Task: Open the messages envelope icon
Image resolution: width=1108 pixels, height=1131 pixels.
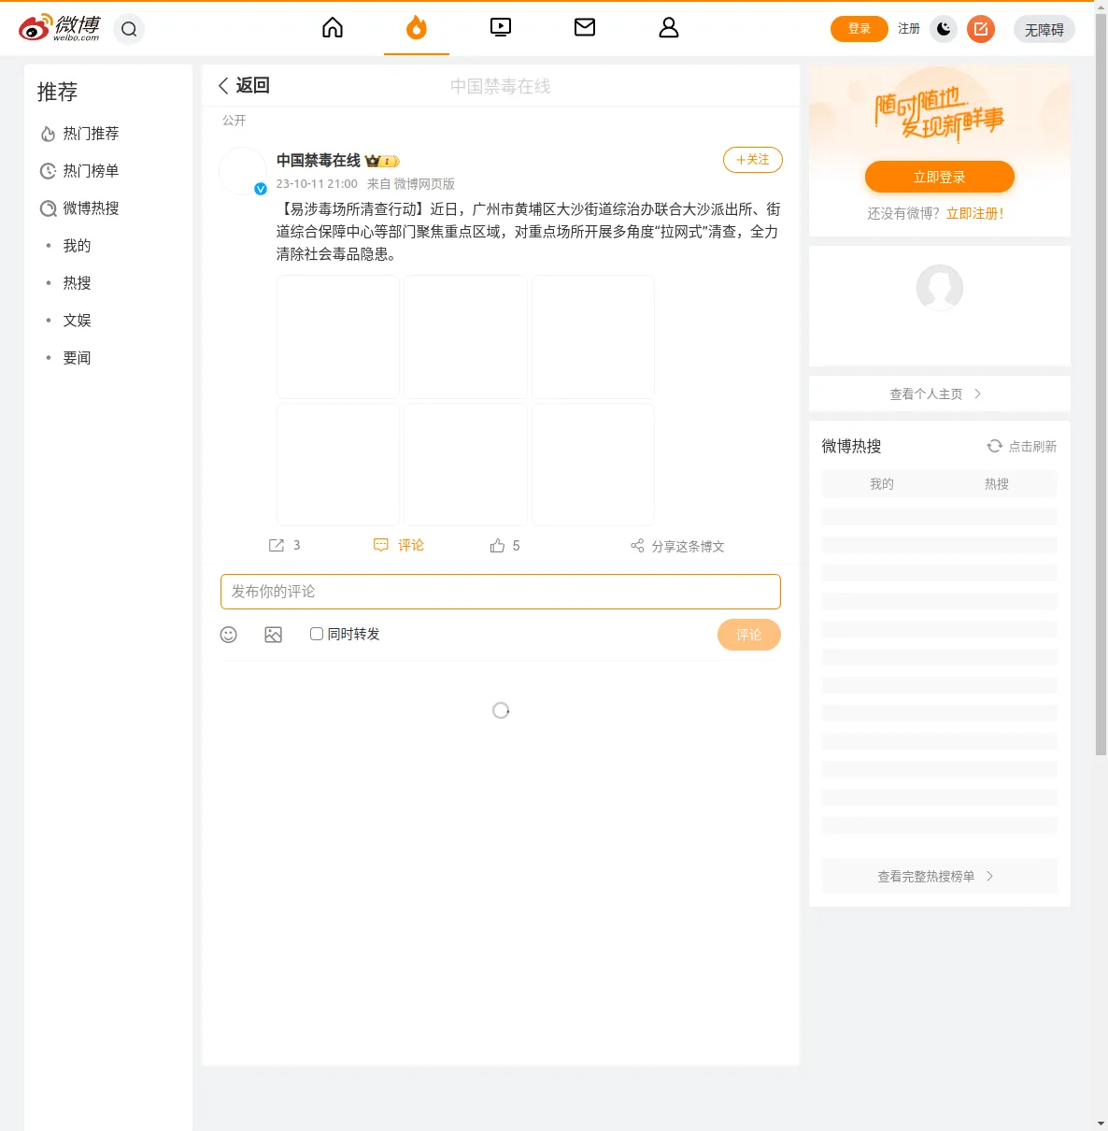Action: [585, 28]
